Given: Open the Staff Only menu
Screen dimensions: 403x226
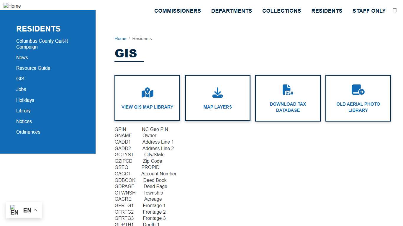Looking at the screenshot, I should coord(369,11).
